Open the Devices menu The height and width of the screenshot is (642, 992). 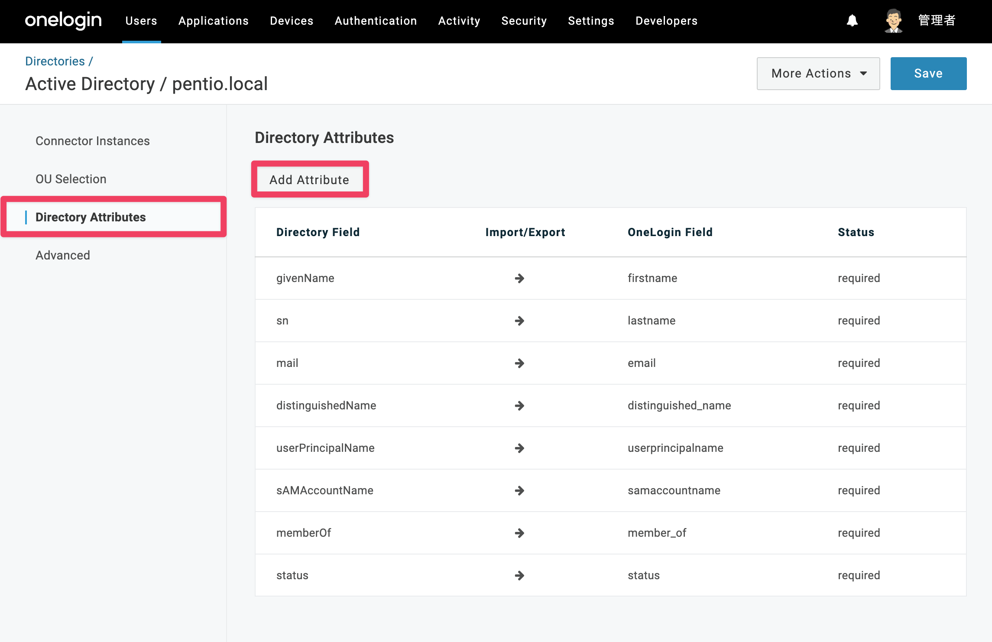pyautogui.click(x=292, y=21)
